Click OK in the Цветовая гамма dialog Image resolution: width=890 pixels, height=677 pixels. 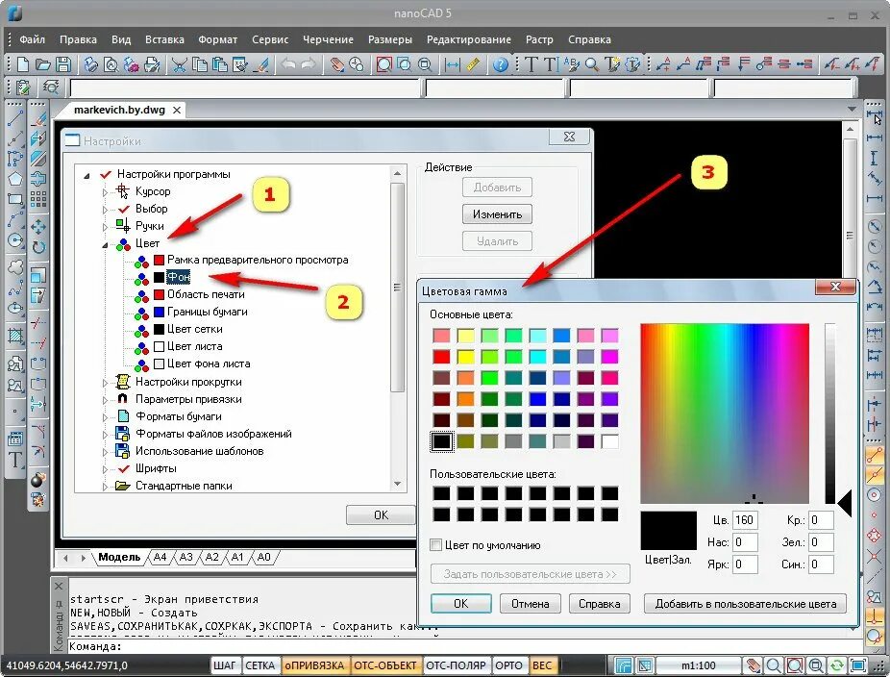click(461, 603)
